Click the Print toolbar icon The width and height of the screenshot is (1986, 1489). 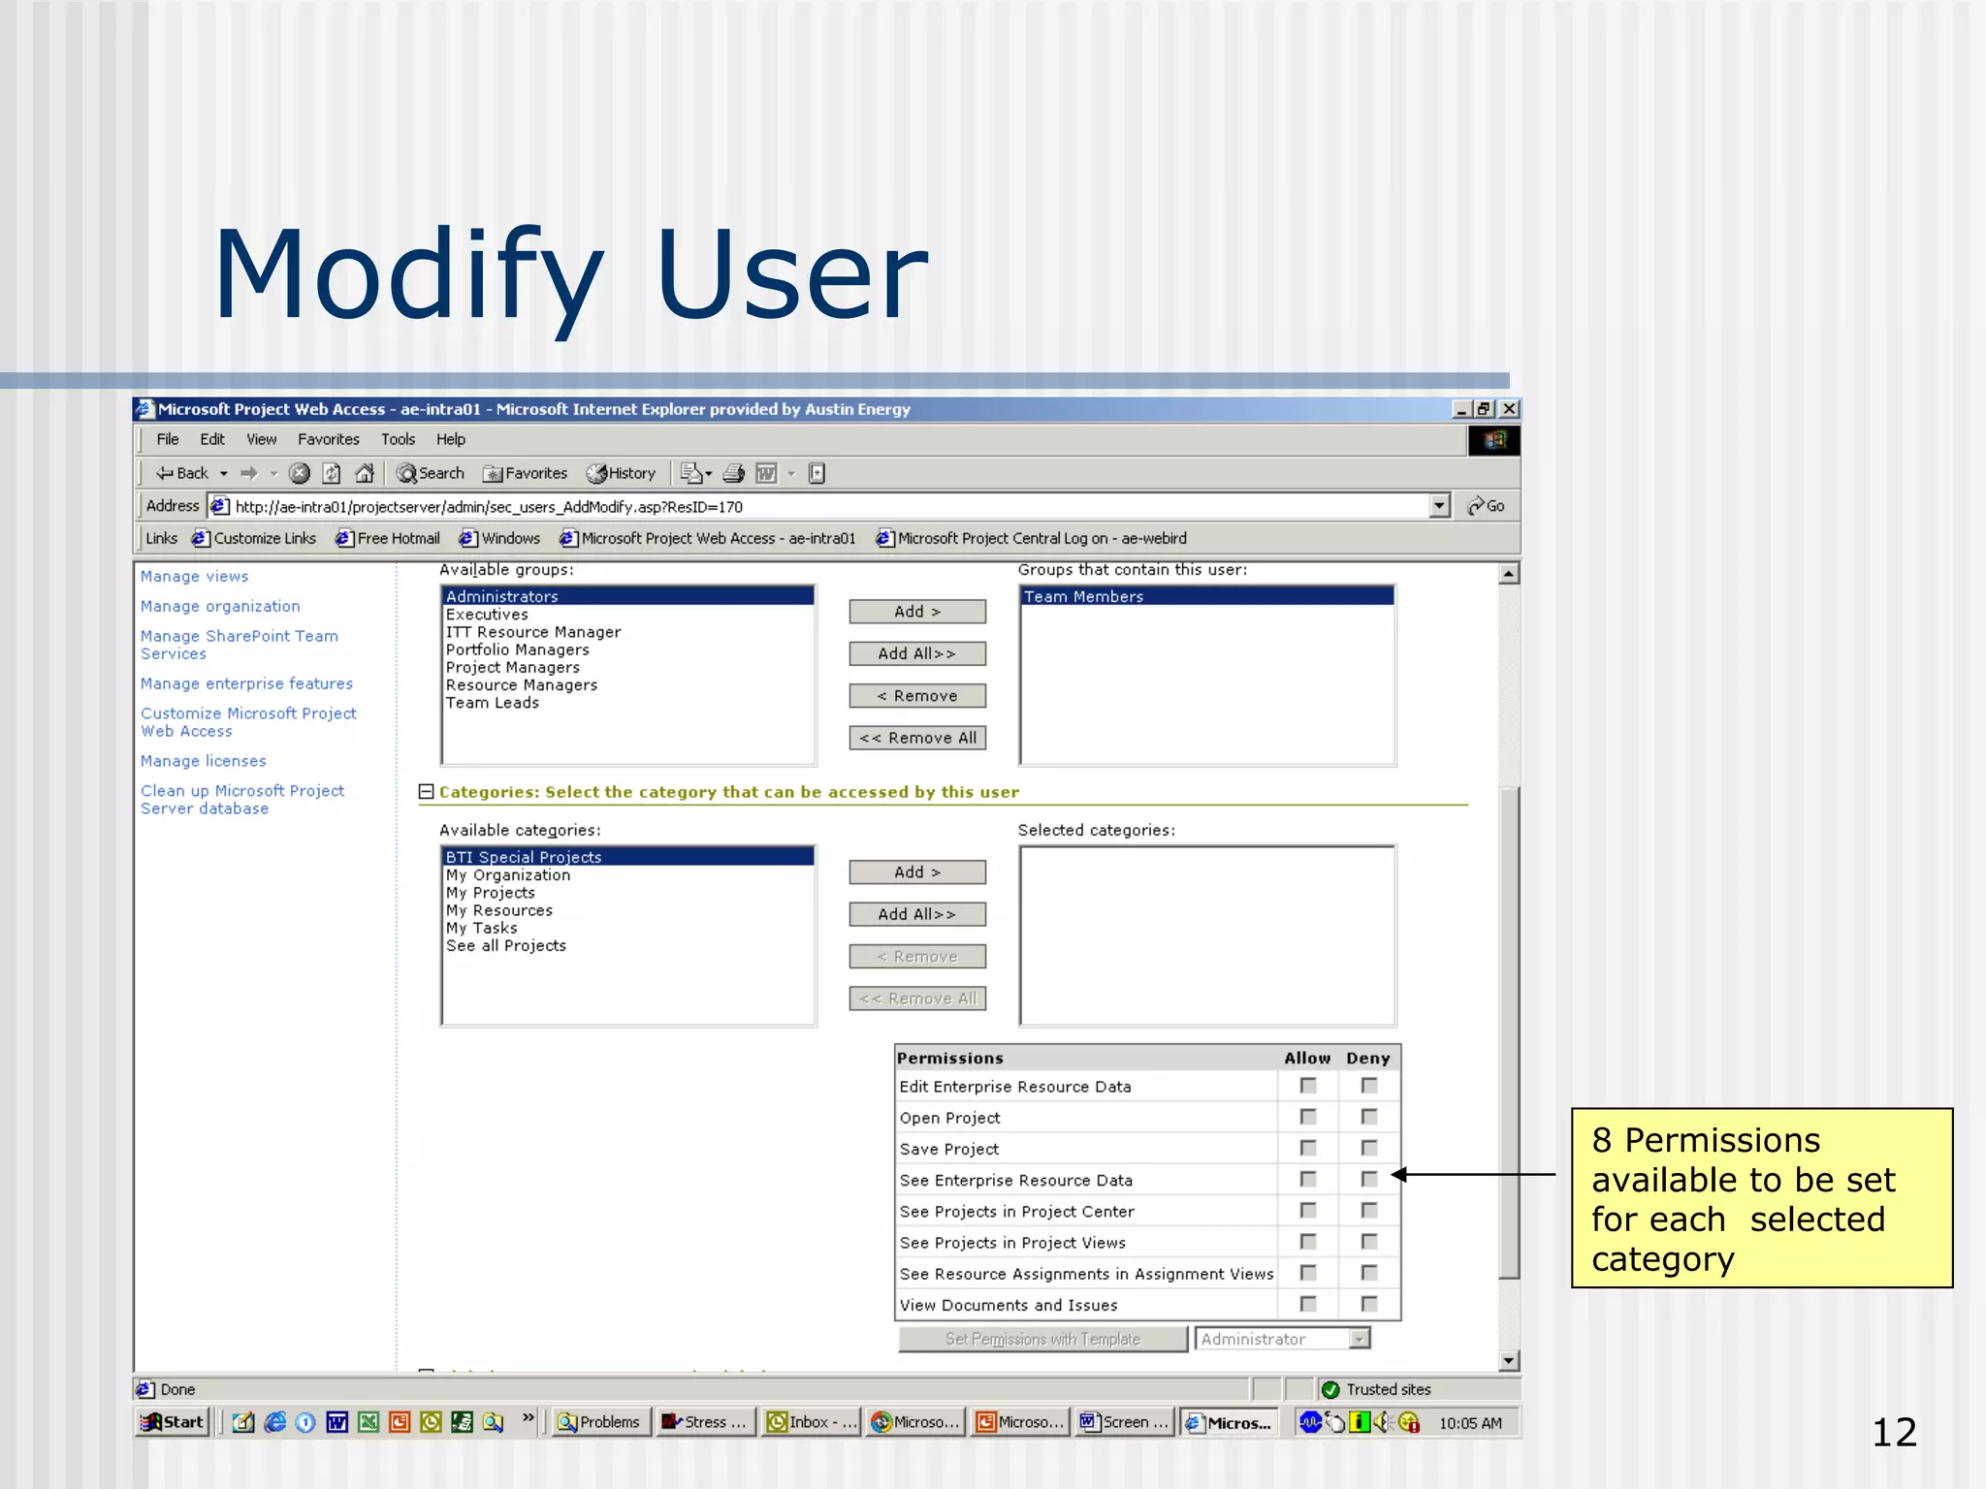pyautogui.click(x=734, y=473)
